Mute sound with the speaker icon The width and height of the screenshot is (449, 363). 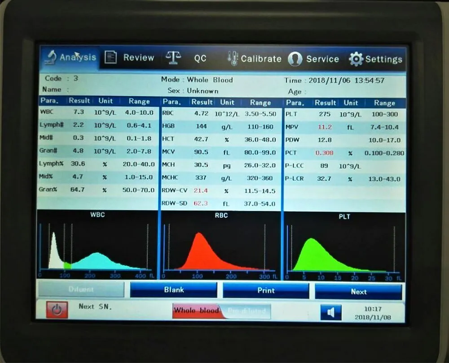pos(331,312)
